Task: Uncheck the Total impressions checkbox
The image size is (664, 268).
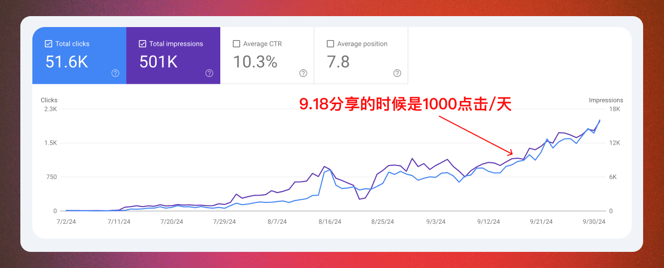Action: tap(143, 44)
